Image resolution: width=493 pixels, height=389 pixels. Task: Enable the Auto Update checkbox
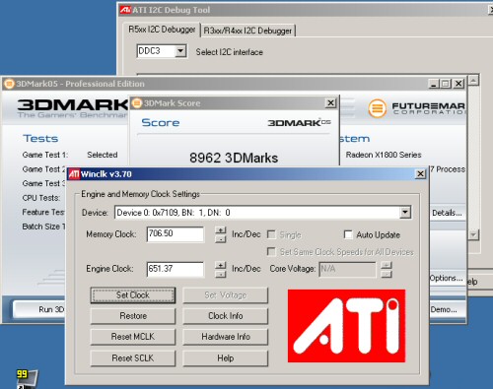pos(348,234)
